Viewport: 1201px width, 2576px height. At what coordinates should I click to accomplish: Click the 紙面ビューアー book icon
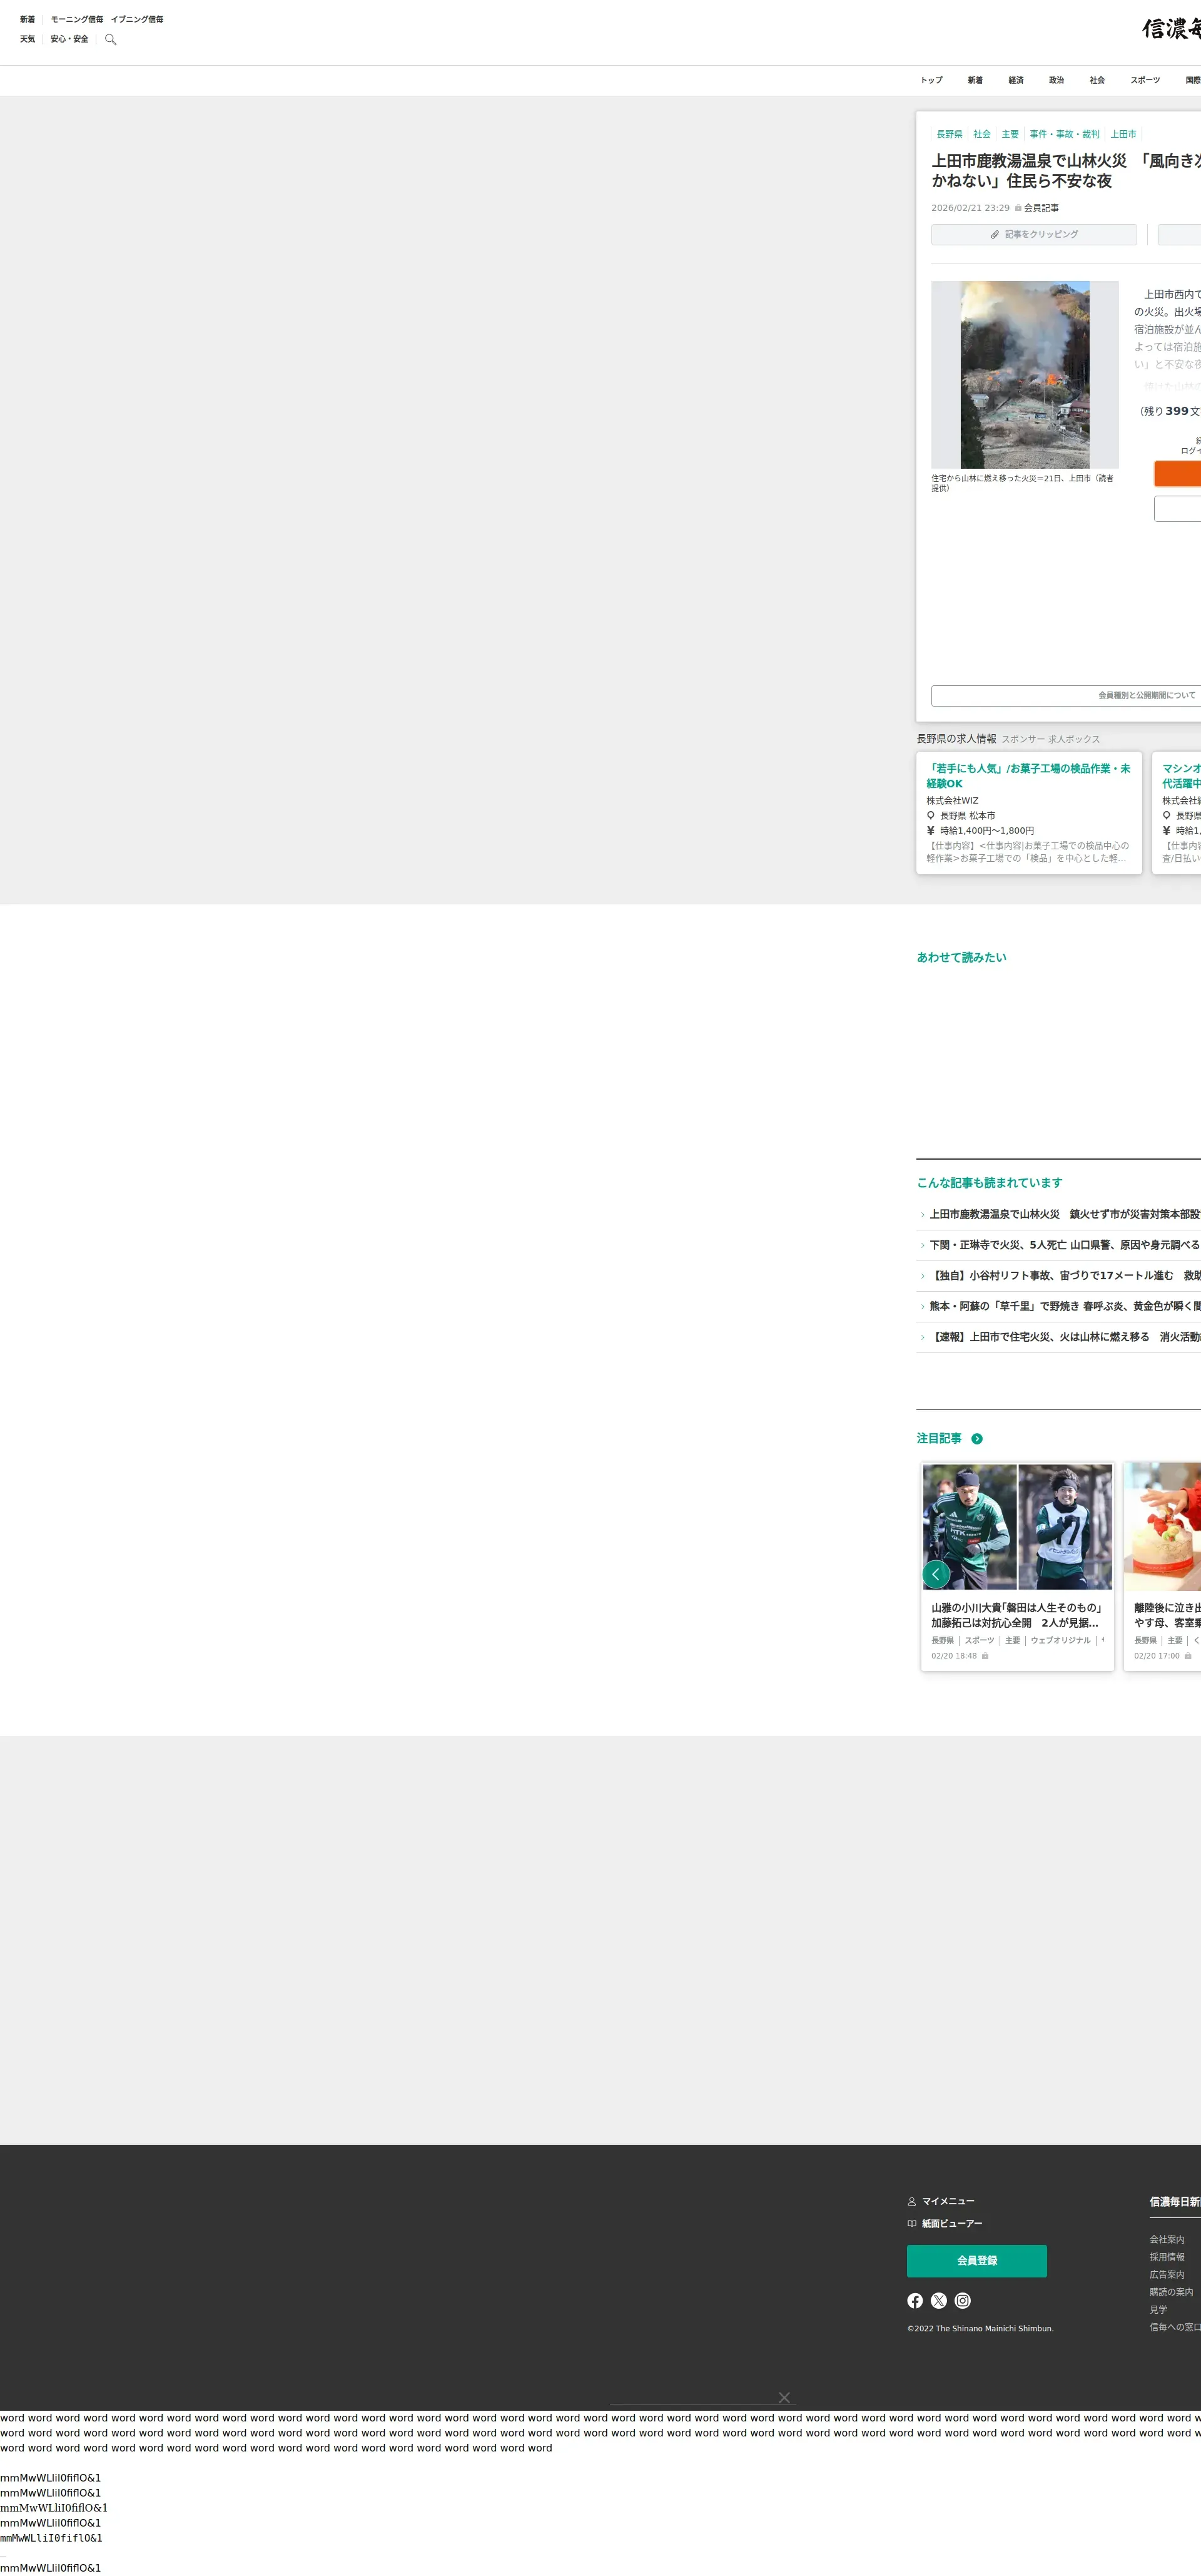[x=911, y=2224]
